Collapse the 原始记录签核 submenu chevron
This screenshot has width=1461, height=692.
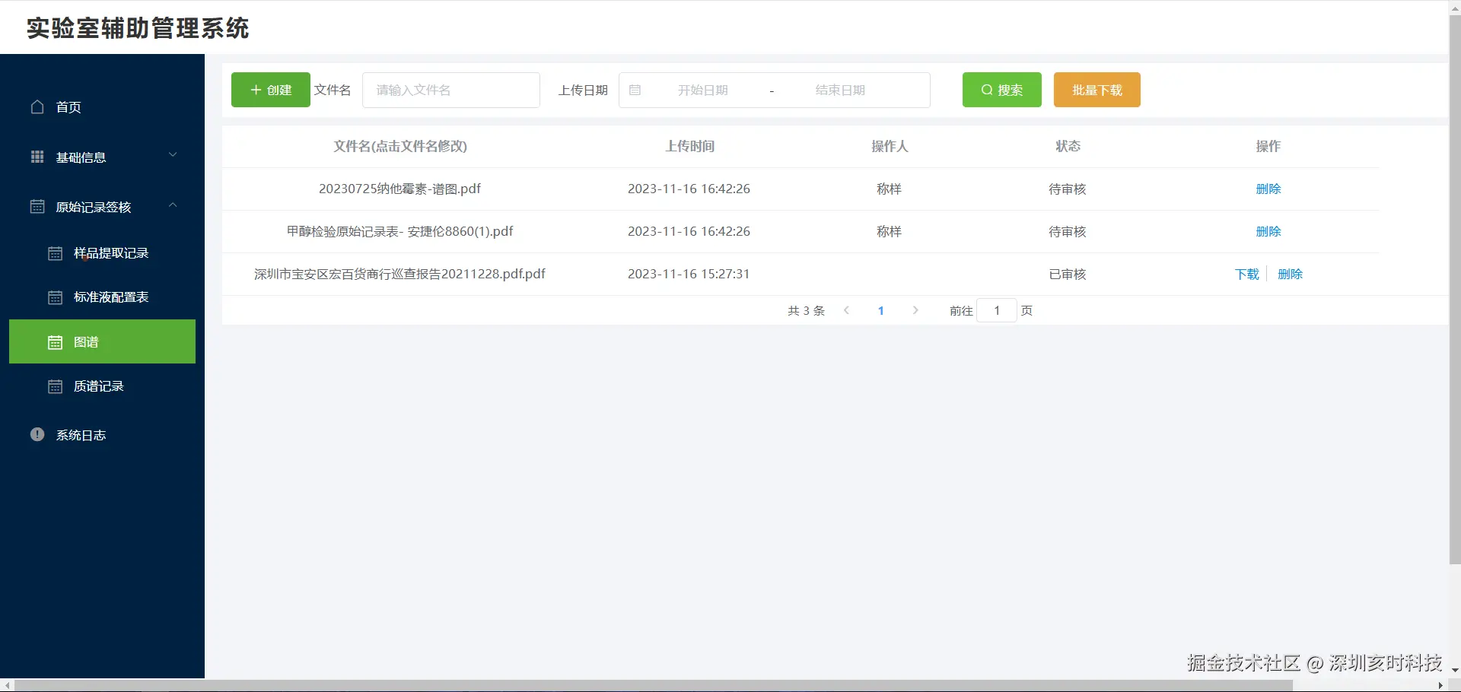coord(173,205)
